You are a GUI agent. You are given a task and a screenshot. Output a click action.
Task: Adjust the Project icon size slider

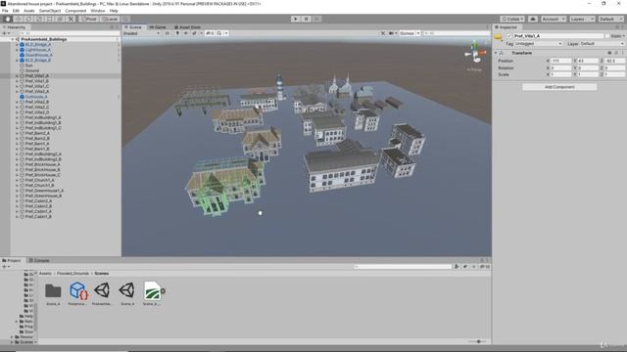coord(478,341)
